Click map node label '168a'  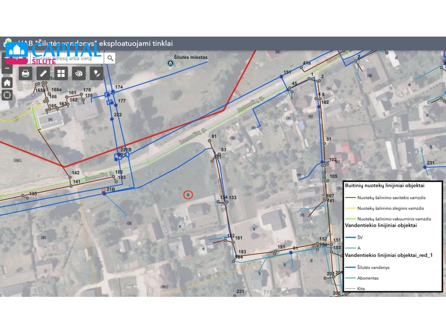click(x=57, y=90)
